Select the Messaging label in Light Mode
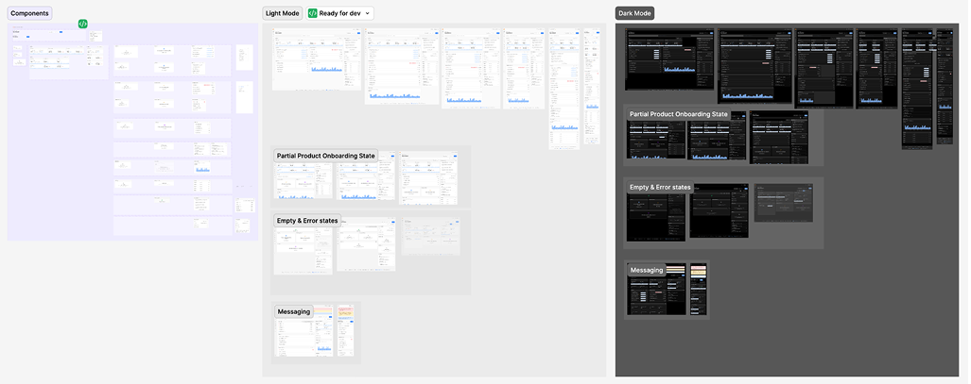 tap(293, 311)
